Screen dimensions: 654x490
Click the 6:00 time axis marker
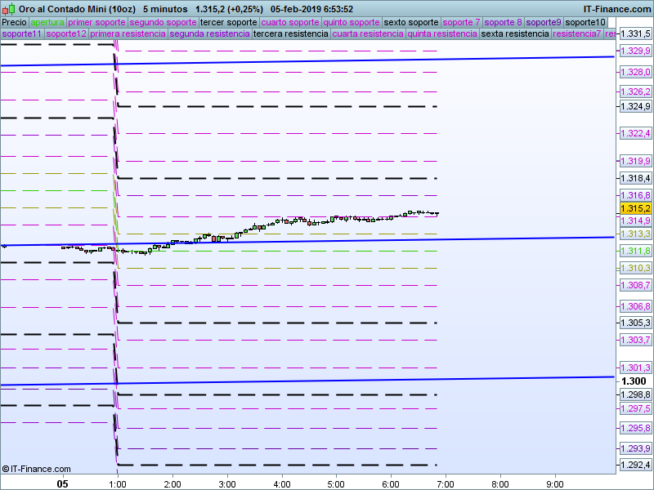(391, 483)
